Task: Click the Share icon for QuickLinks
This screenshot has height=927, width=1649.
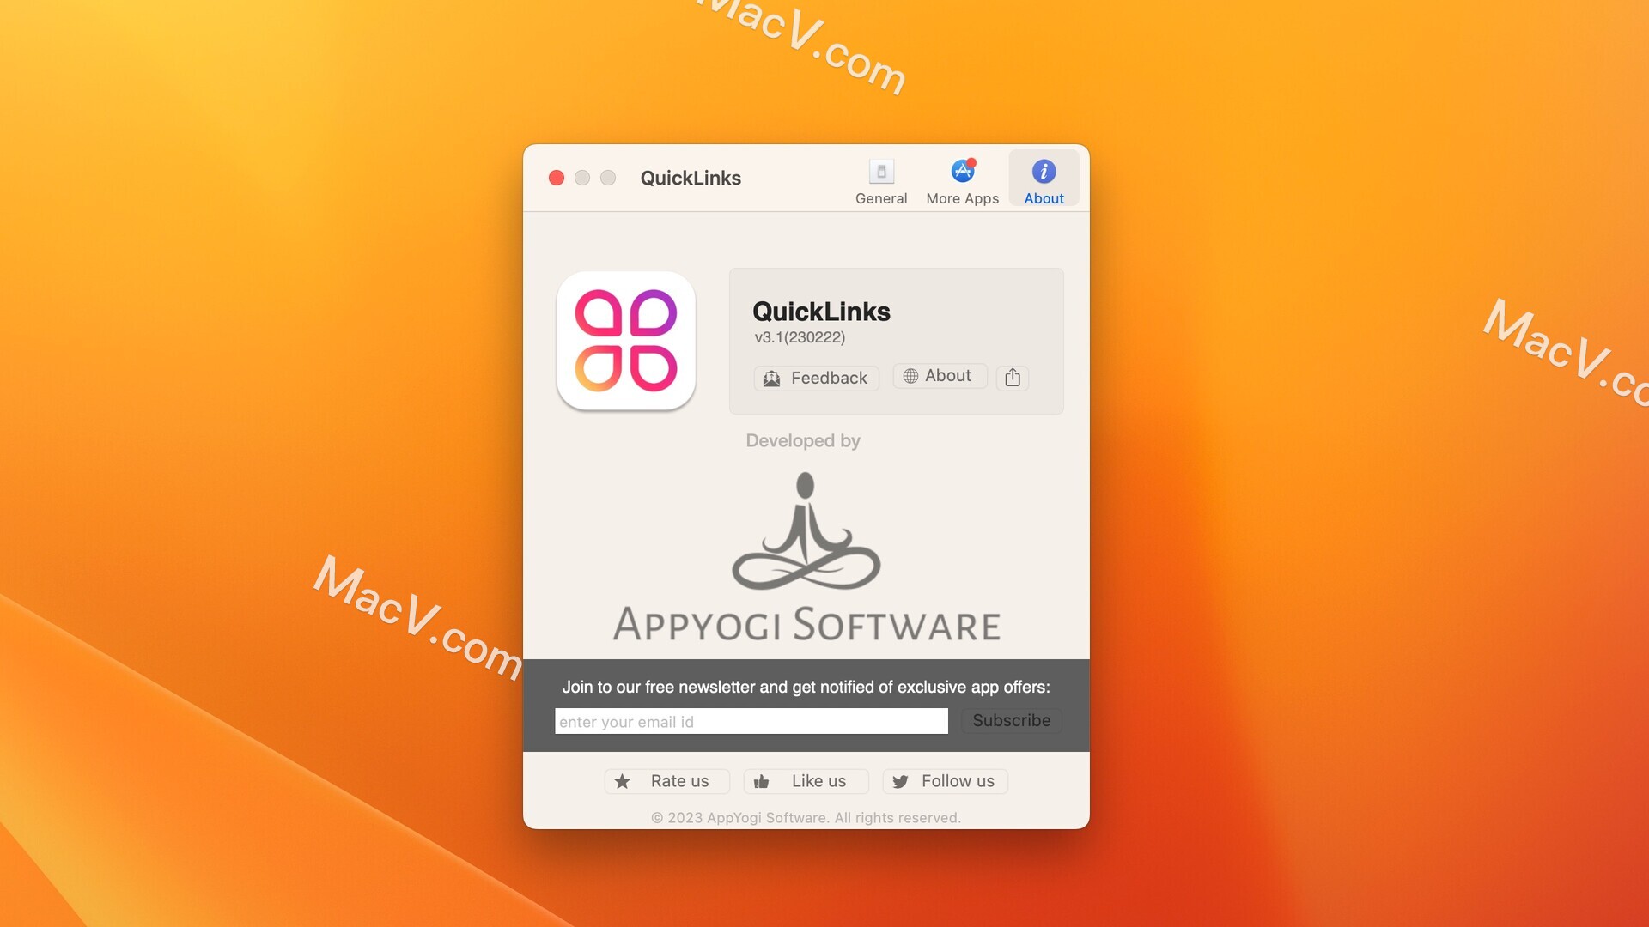Action: click(x=1013, y=376)
